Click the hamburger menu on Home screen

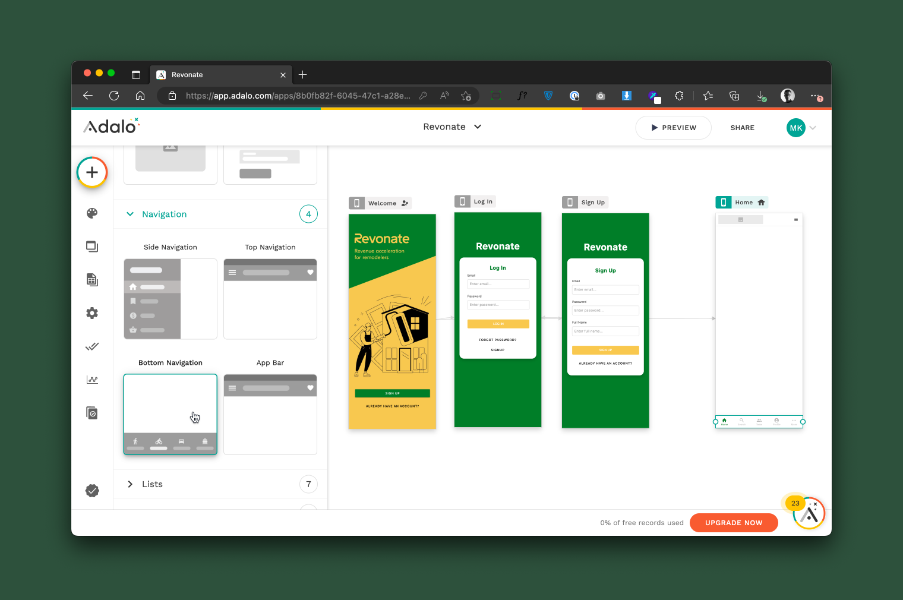796,220
